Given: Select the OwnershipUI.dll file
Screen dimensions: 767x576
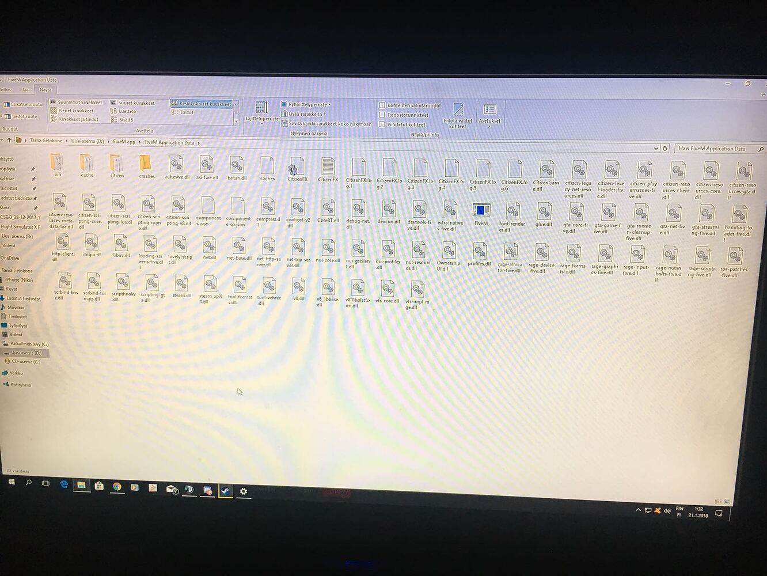Looking at the screenshot, I should (449, 256).
